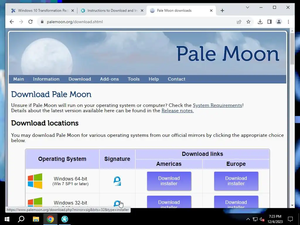Open the clock showing 7:23 PM
The image size is (300, 225).
pyautogui.click(x=275, y=219)
